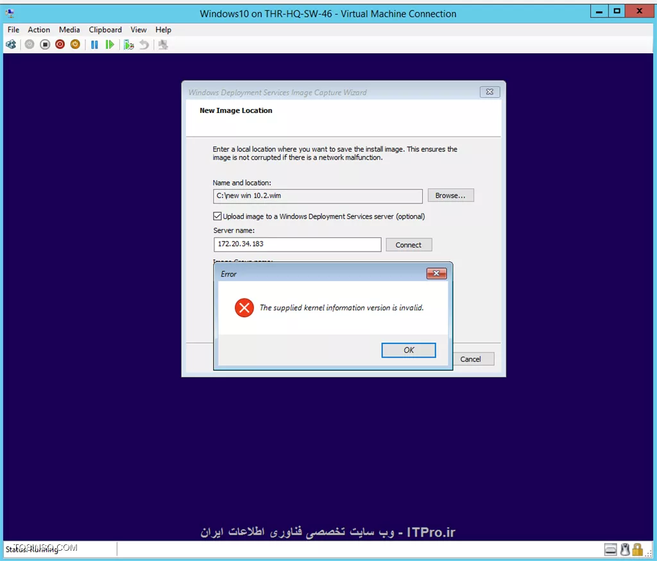Click the Name and location input field
Image resolution: width=657 pixels, height=561 pixels.
(x=318, y=196)
